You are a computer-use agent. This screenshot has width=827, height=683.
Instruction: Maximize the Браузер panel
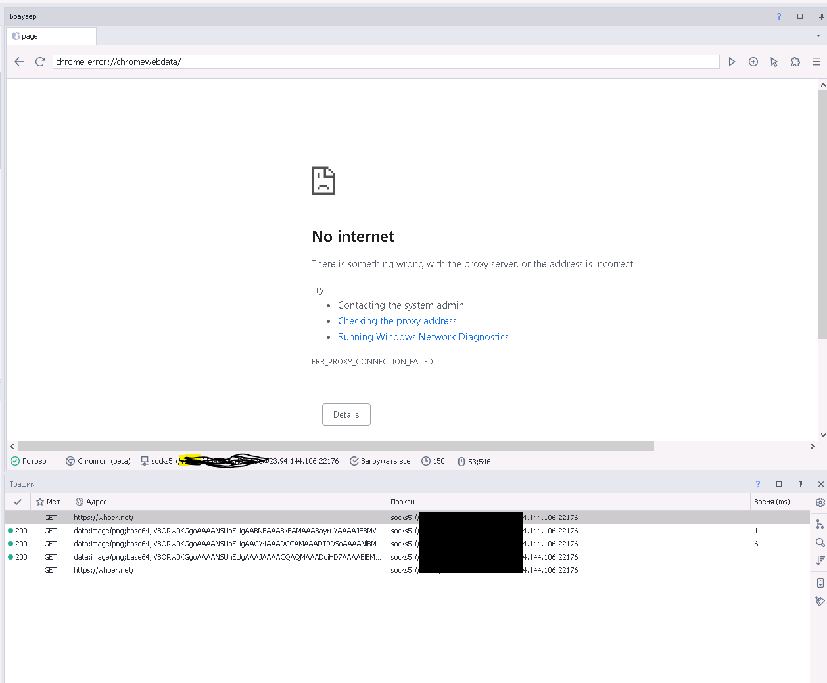point(800,16)
